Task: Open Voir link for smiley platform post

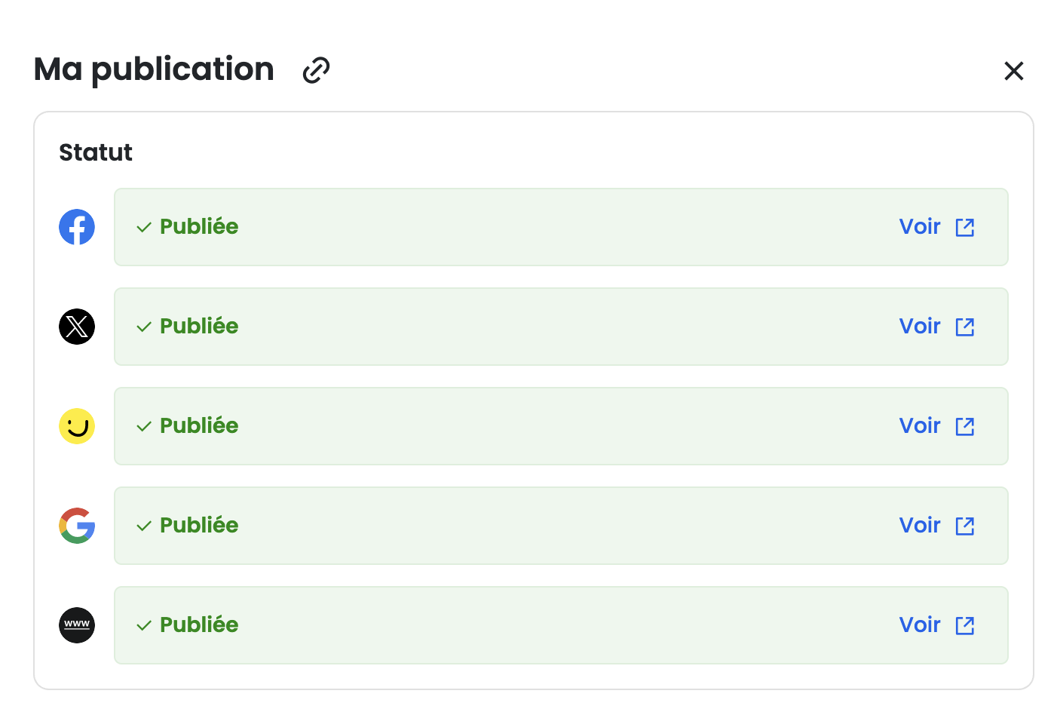Action: 920,426
